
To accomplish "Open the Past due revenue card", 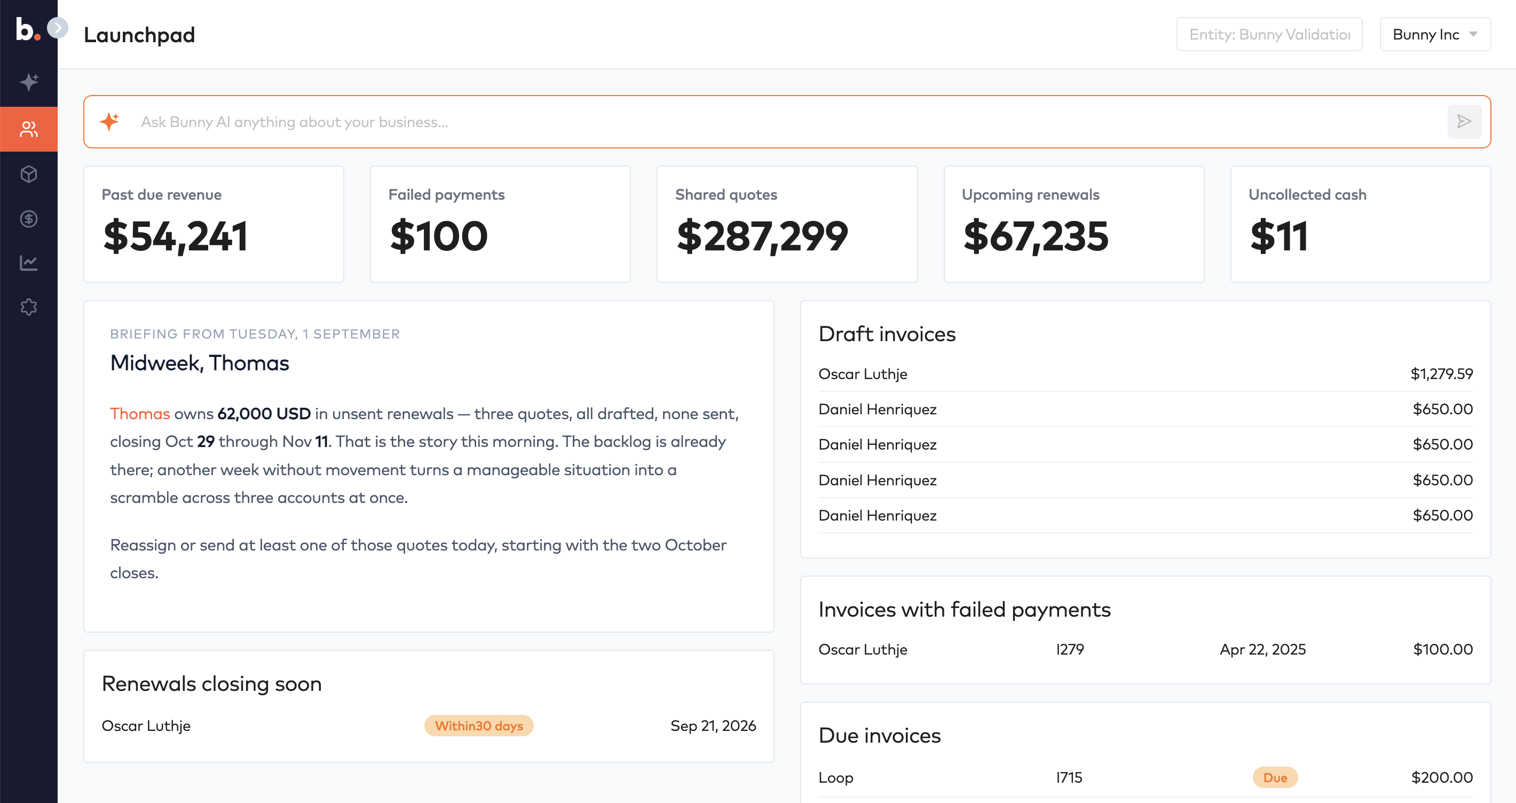I will (x=214, y=224).
